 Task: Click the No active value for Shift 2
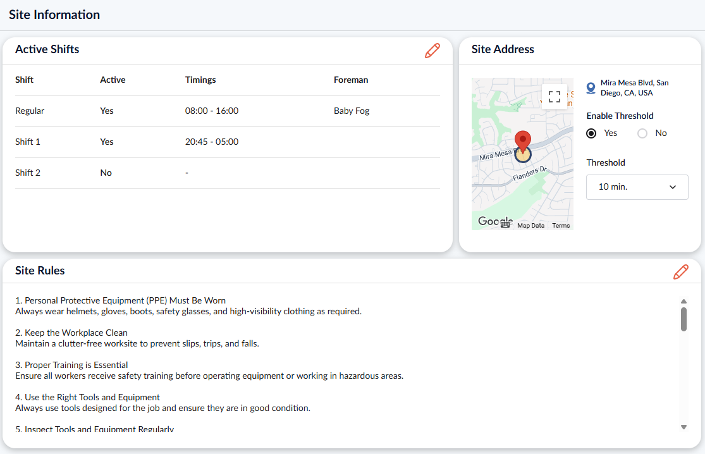(106, 173)
